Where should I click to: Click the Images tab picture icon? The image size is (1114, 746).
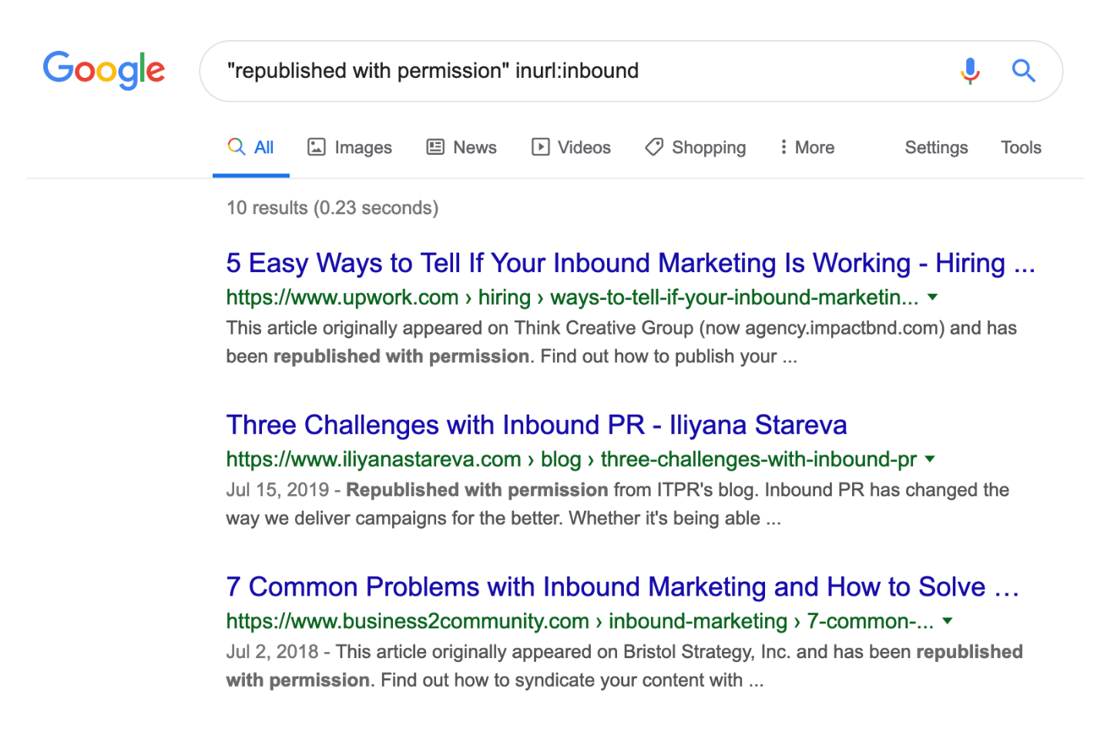pyautogui.click(x=316, y=147)
